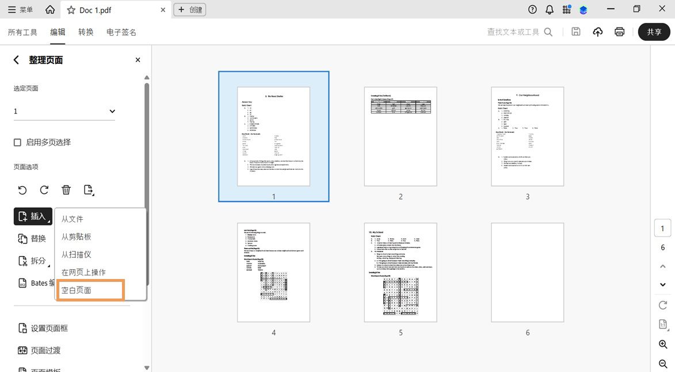Click the 共享 button
The height and width of the screenshot is (372, 675).
[654, 32]
